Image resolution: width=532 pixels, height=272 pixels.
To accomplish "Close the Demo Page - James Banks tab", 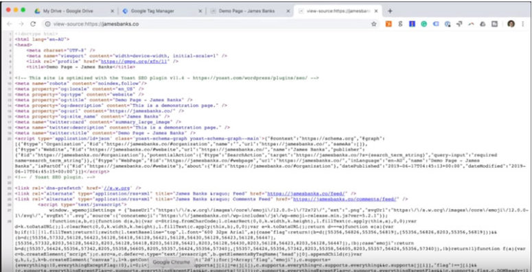I will point(288,11).
